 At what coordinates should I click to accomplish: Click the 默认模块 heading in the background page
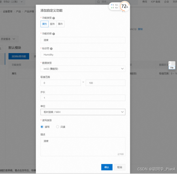click(x=15, y=48)
